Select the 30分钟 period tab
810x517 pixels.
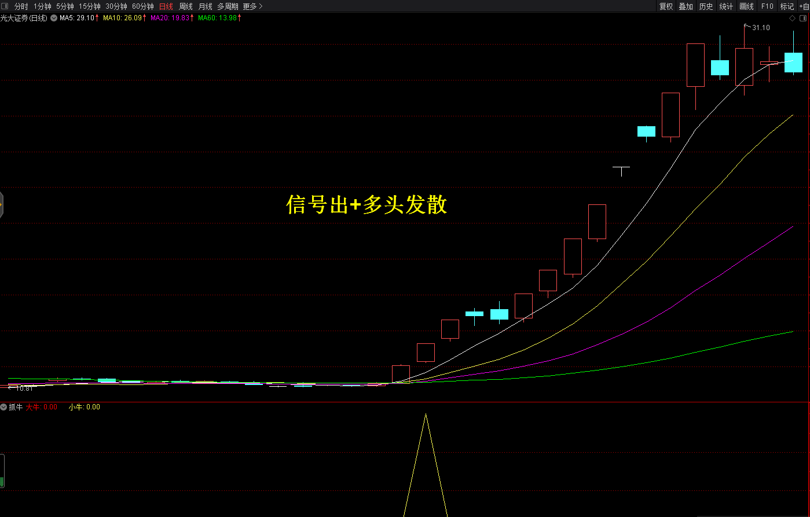coord(116,6)
